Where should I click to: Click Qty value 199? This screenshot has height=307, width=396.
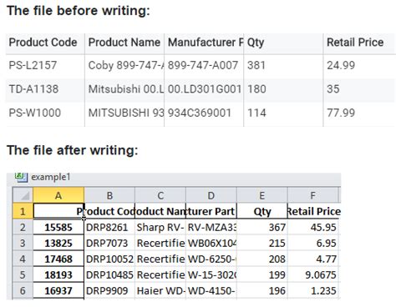pyautogui.click(x=262, y=274)
